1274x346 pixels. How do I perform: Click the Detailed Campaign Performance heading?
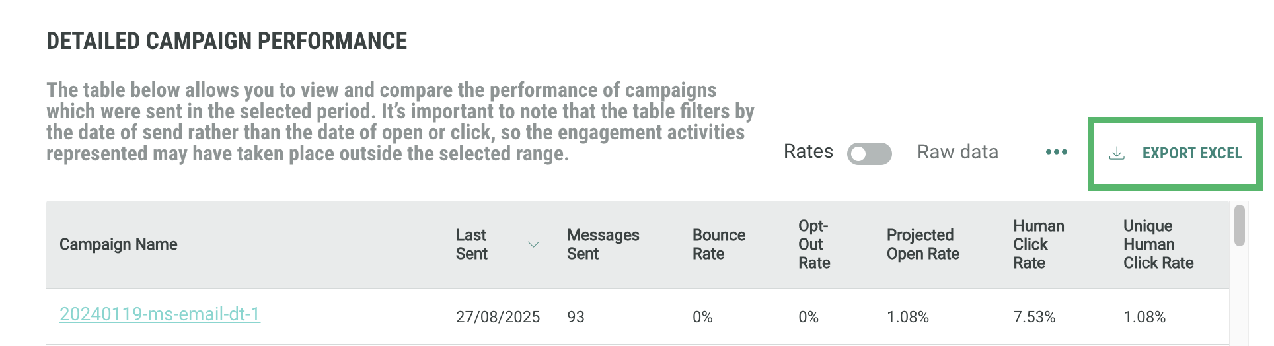click(x=227, y=41)
